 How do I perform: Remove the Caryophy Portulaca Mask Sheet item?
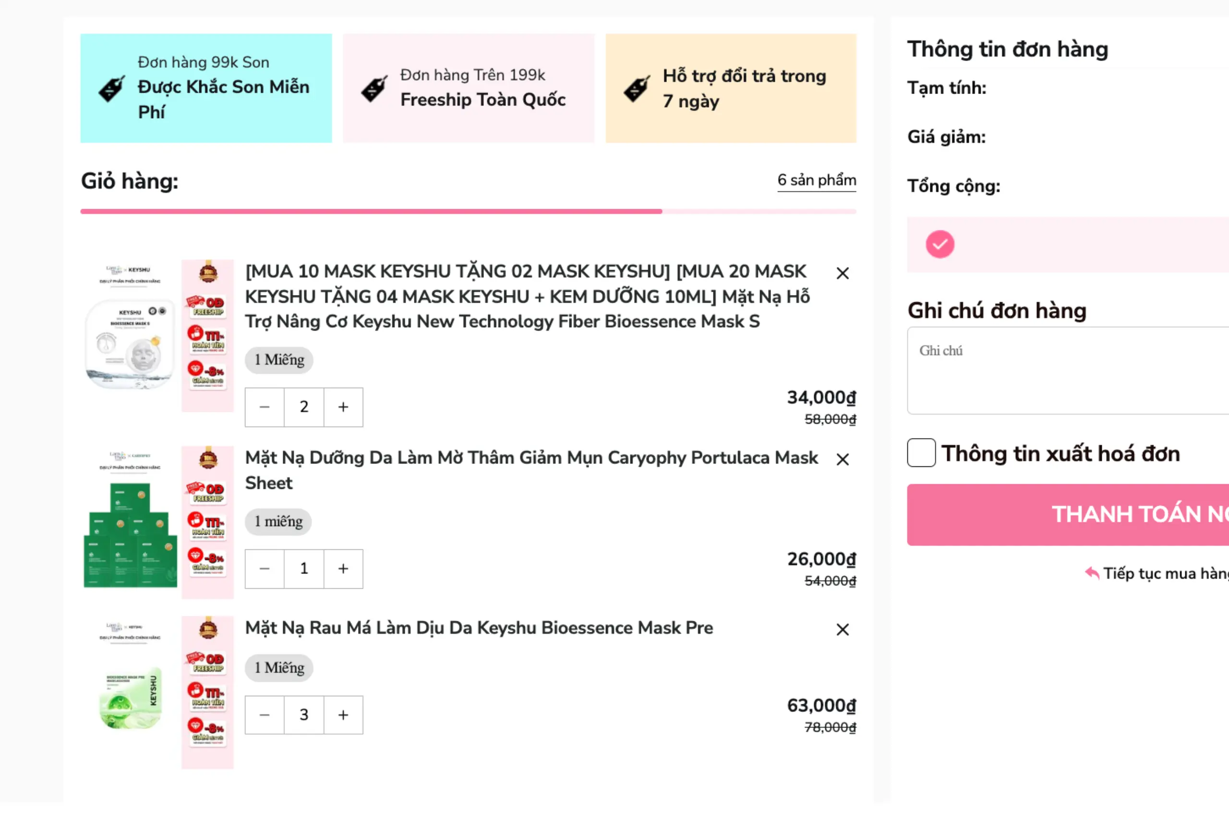pyautogui.click(x=843, y=460)
